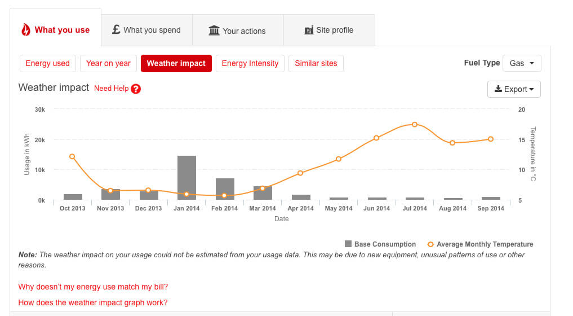Open the Fuel Type Gas dropdown
This screenshot has height=316, width=573.
point(522,63)
